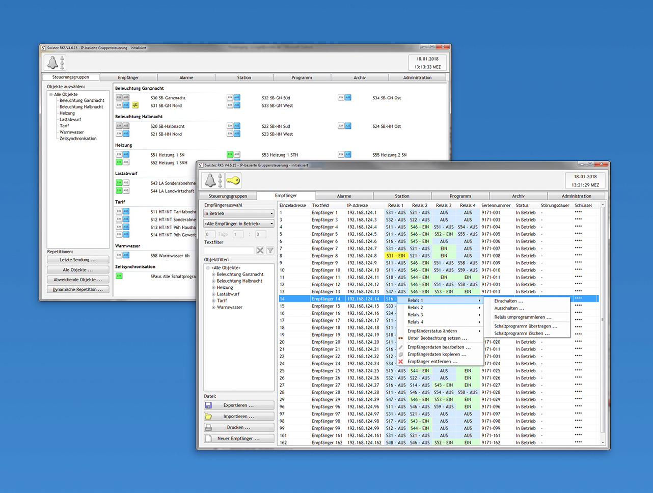653x493 pixels.
Task: Expand the Warmwasser node in Objektfilter tree
Action: click(213, 308)
